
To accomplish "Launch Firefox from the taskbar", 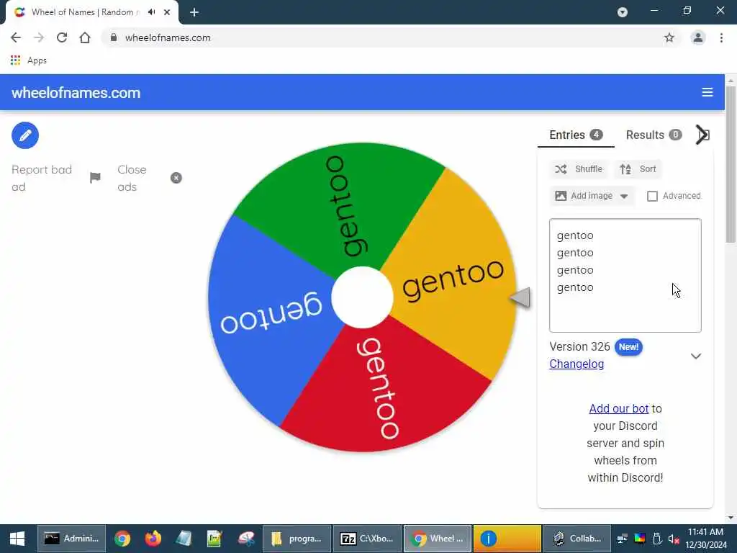I will (153, 539).
